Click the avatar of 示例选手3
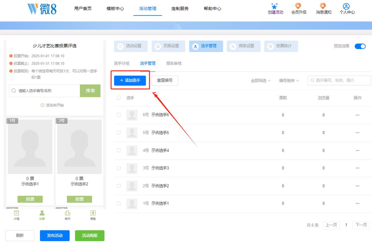This screenshot has height=246, width=372. (x=132, y=168)
